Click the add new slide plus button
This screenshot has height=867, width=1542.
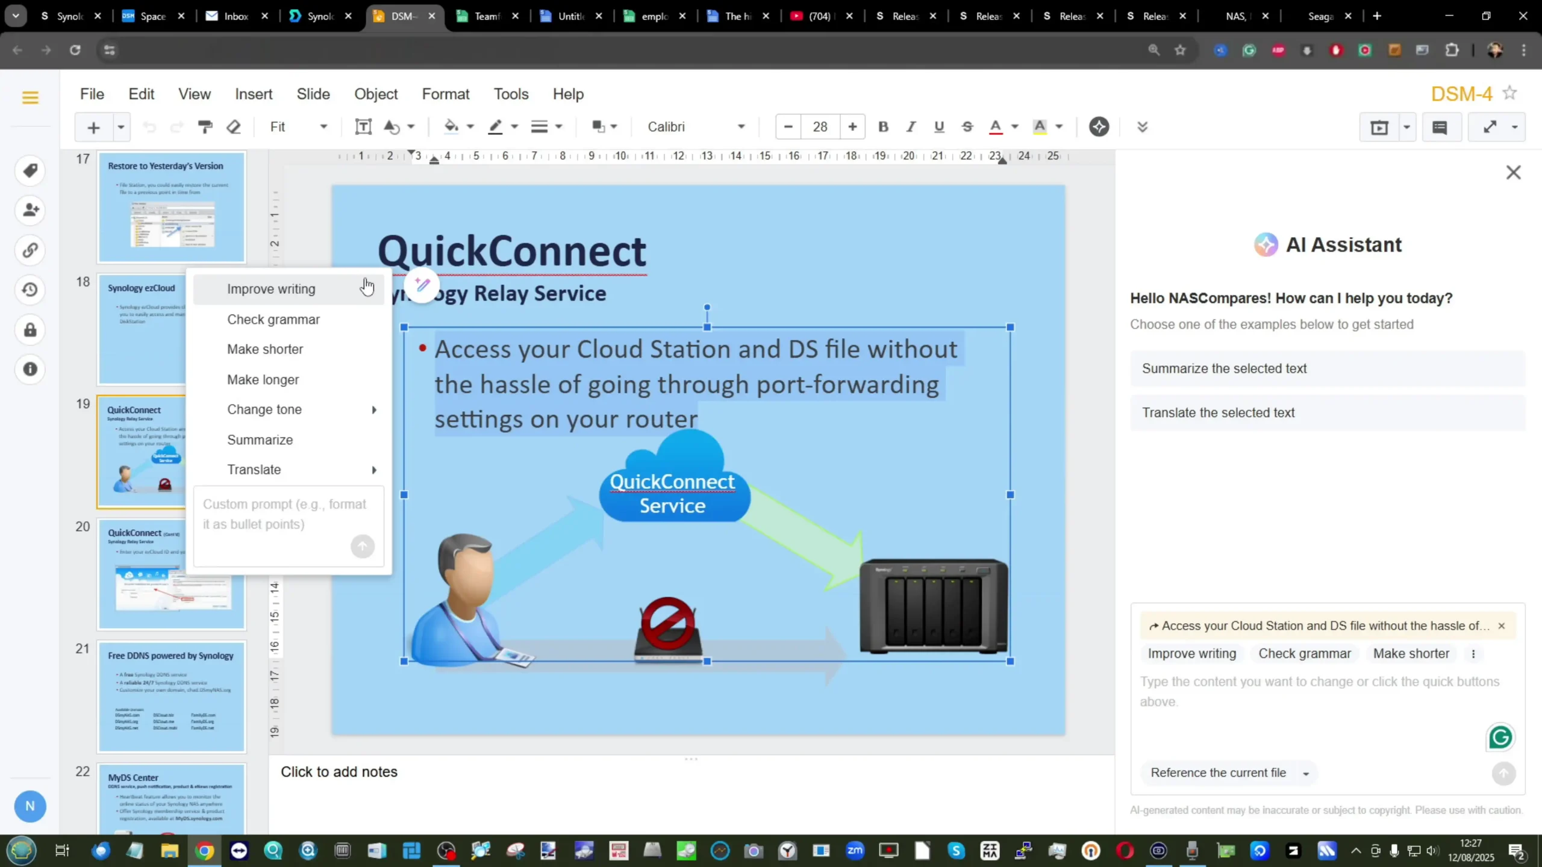coord(93,127)
